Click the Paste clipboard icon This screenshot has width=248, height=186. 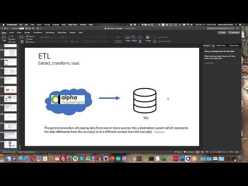coord(4,38)
